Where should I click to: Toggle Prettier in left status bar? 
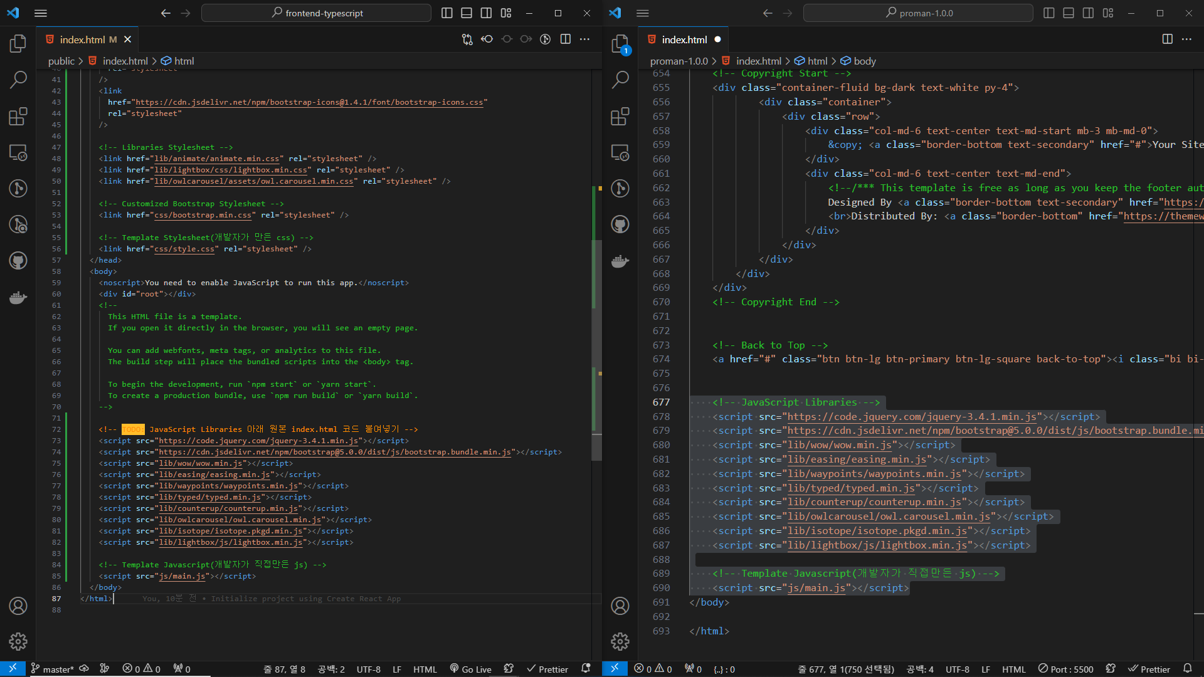[547, 669]
